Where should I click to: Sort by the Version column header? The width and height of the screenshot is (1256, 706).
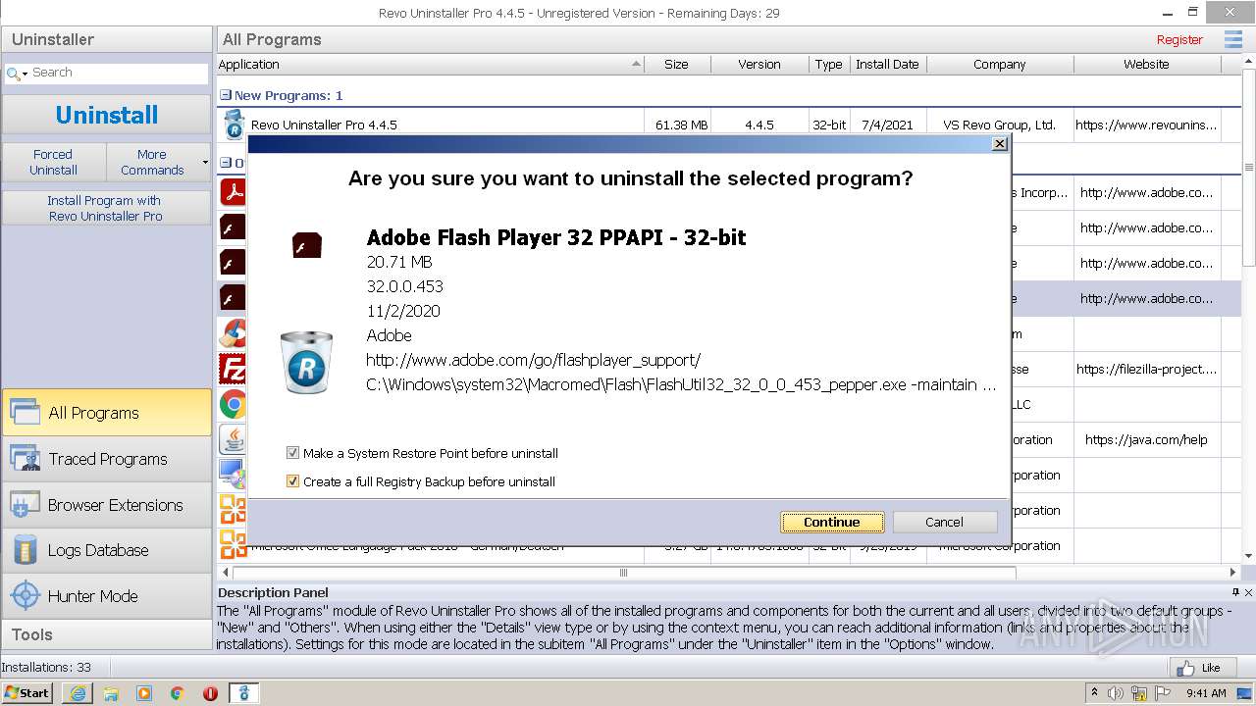759,64
